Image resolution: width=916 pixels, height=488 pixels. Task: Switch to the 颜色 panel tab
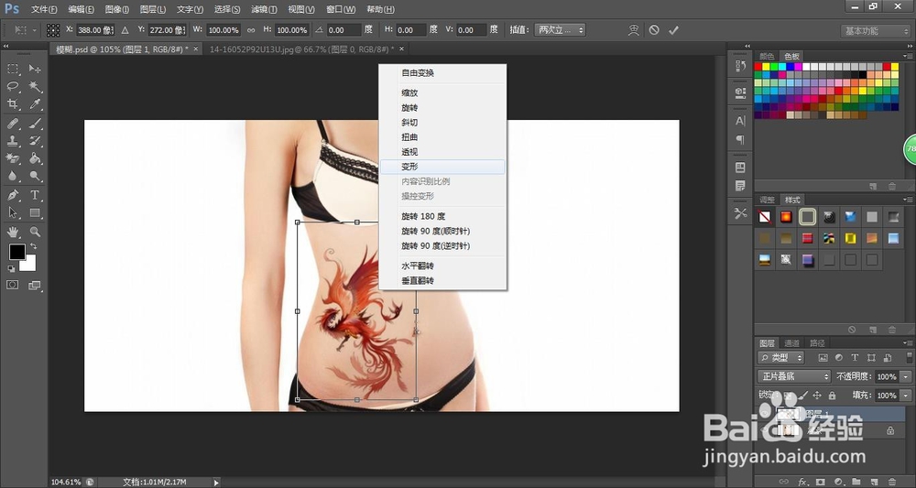tap(767, 56)
